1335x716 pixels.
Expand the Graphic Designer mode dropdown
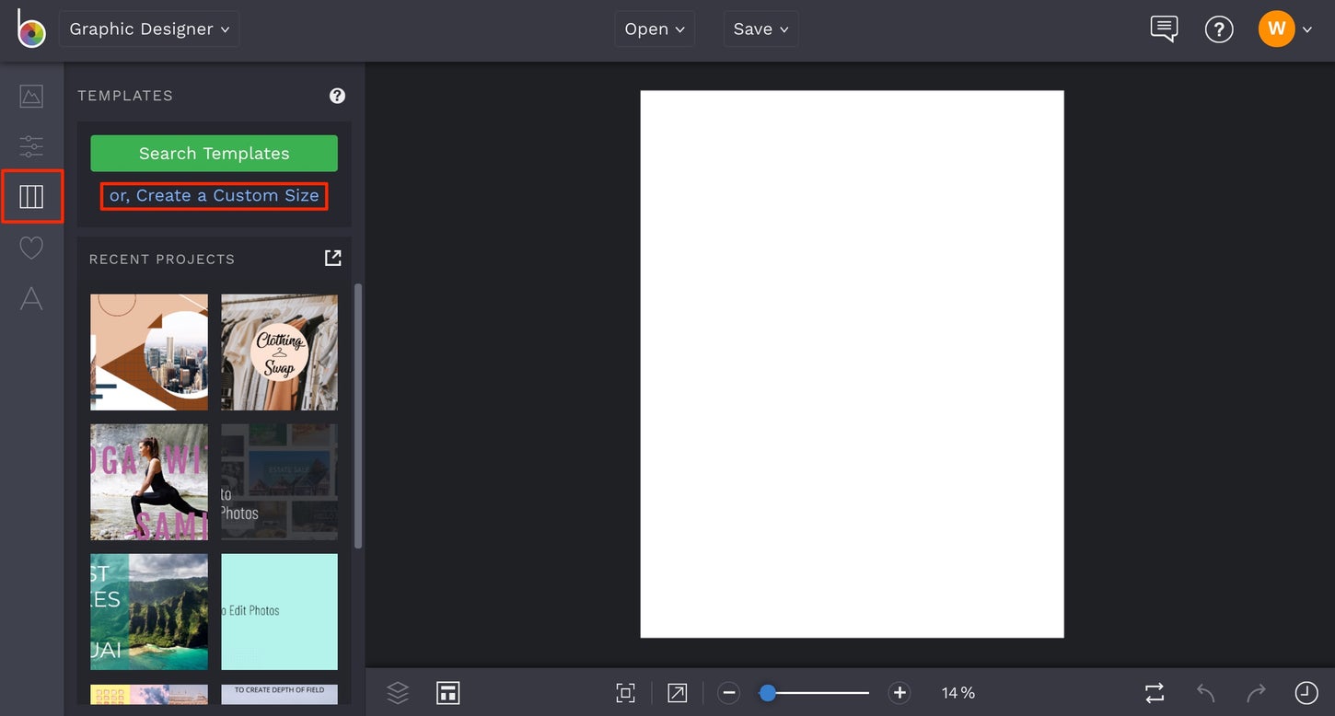click(149, 29)
